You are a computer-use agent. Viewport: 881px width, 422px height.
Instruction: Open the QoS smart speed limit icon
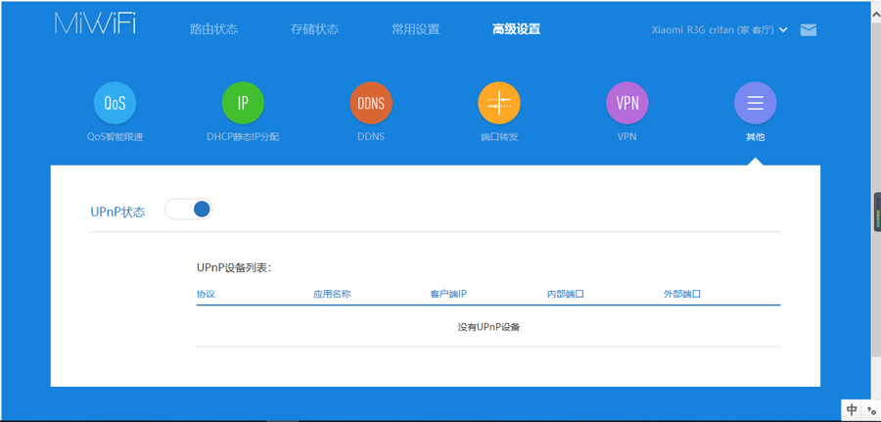coord(115,103)
